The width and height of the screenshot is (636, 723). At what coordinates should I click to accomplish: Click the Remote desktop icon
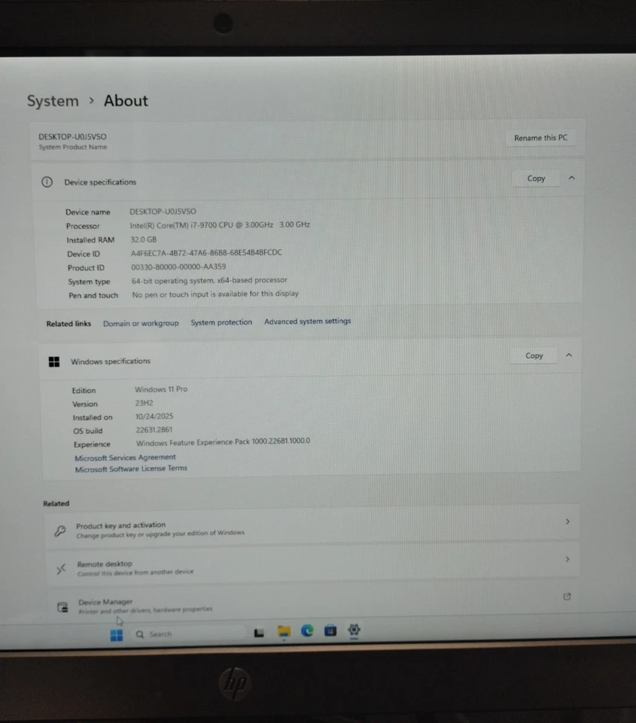click(61, 569)
